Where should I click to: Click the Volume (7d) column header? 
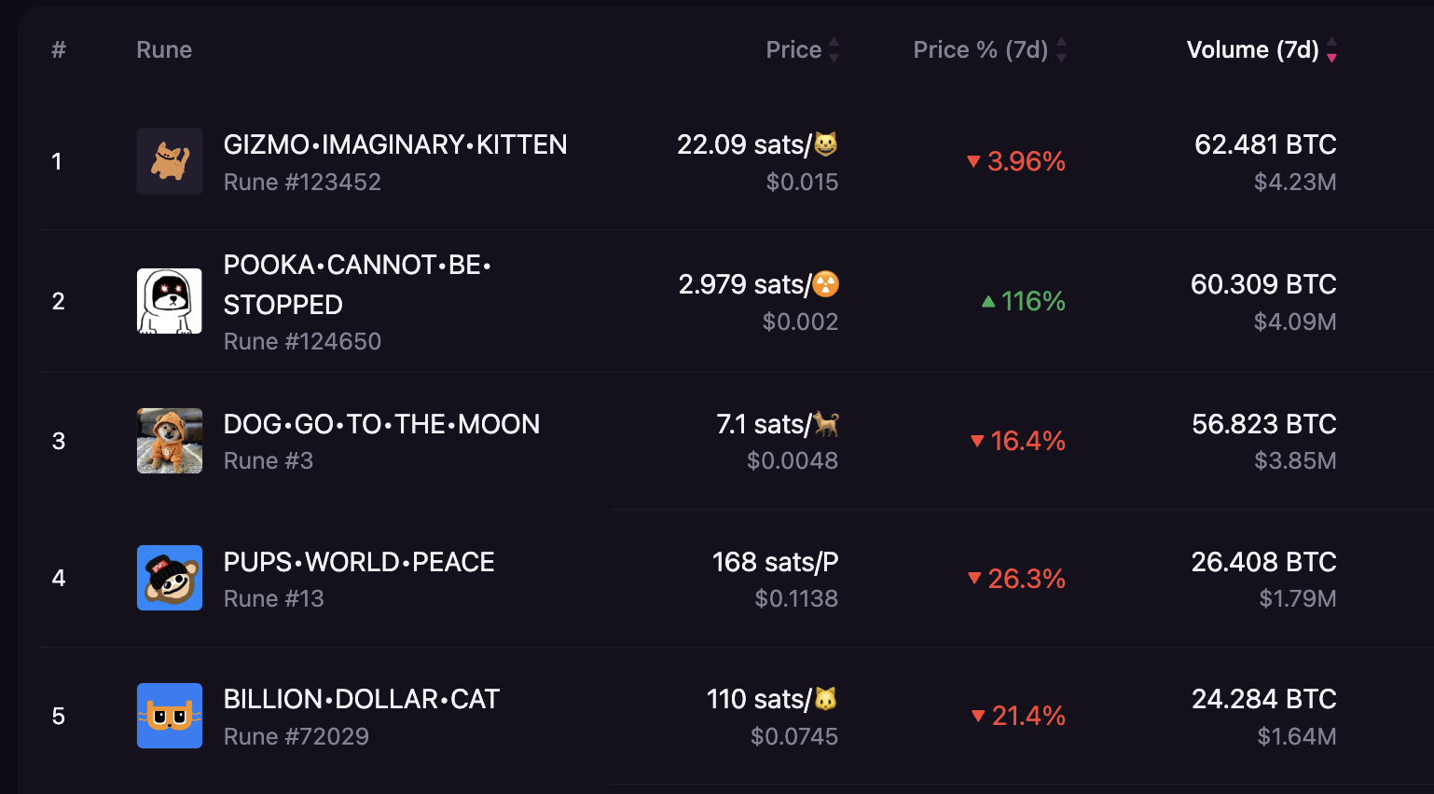[x=1252, y=49]
